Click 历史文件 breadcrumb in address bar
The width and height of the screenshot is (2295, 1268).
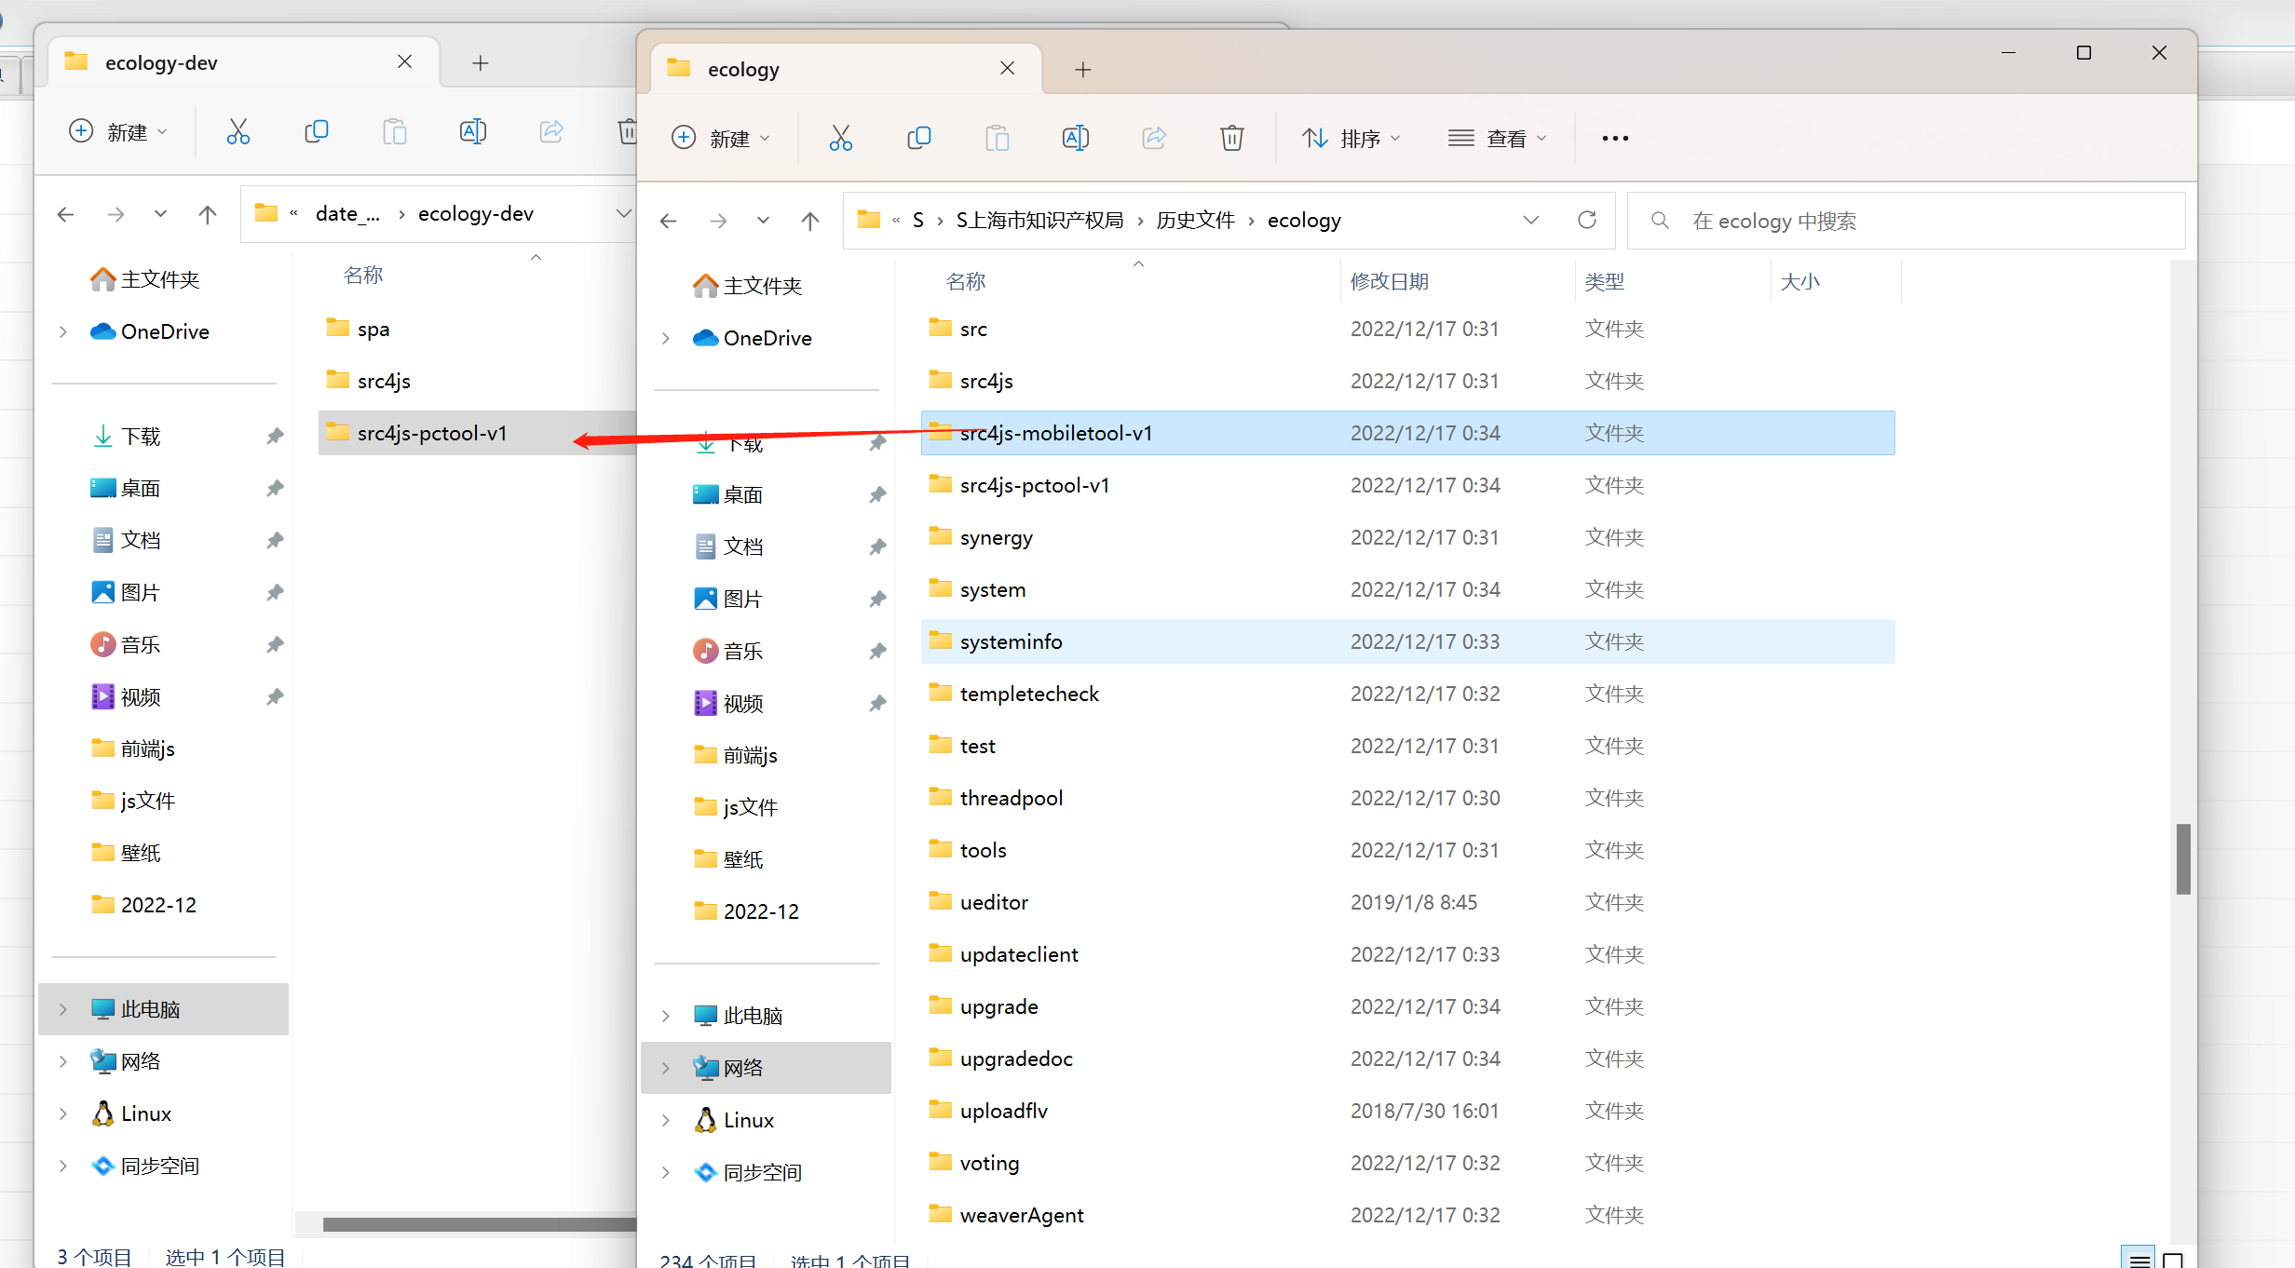(x=1195, y=221)
